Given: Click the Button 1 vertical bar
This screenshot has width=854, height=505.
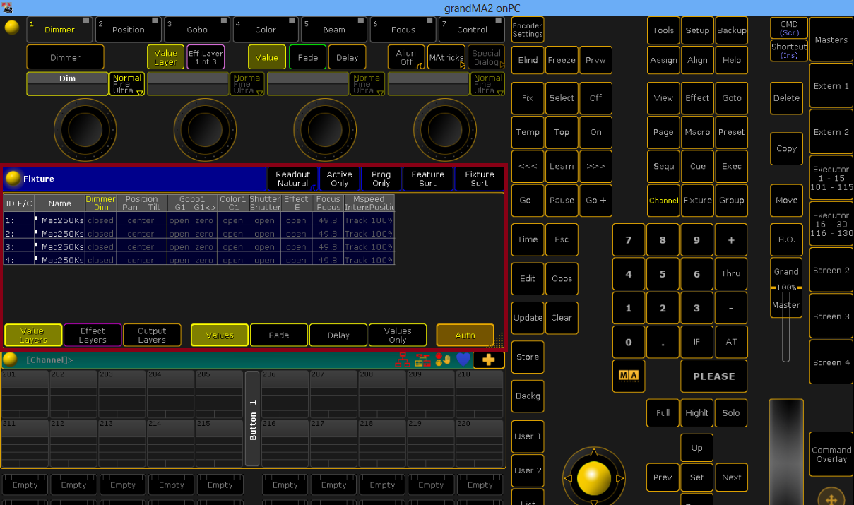Looking at the screenshot, I should [252, 419].
